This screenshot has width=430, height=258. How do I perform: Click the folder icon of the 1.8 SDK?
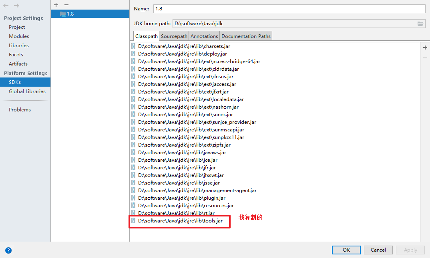click(63, 14)
